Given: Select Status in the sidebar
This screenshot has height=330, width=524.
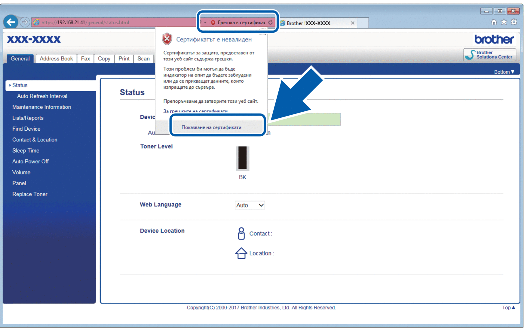Looking at the screenshot, I should (x=51, y=85).
